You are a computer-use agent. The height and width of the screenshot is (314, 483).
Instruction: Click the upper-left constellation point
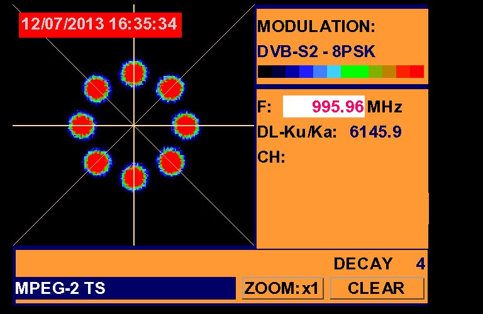[97, 87]
